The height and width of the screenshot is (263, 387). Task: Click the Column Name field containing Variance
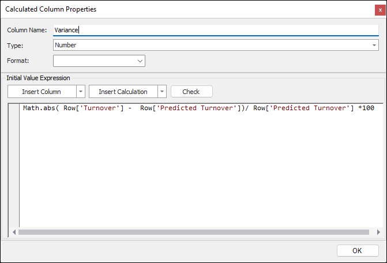pos(213,30)
